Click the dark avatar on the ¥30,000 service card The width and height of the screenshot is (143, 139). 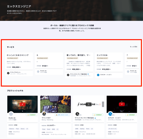(x=8, y=73)
